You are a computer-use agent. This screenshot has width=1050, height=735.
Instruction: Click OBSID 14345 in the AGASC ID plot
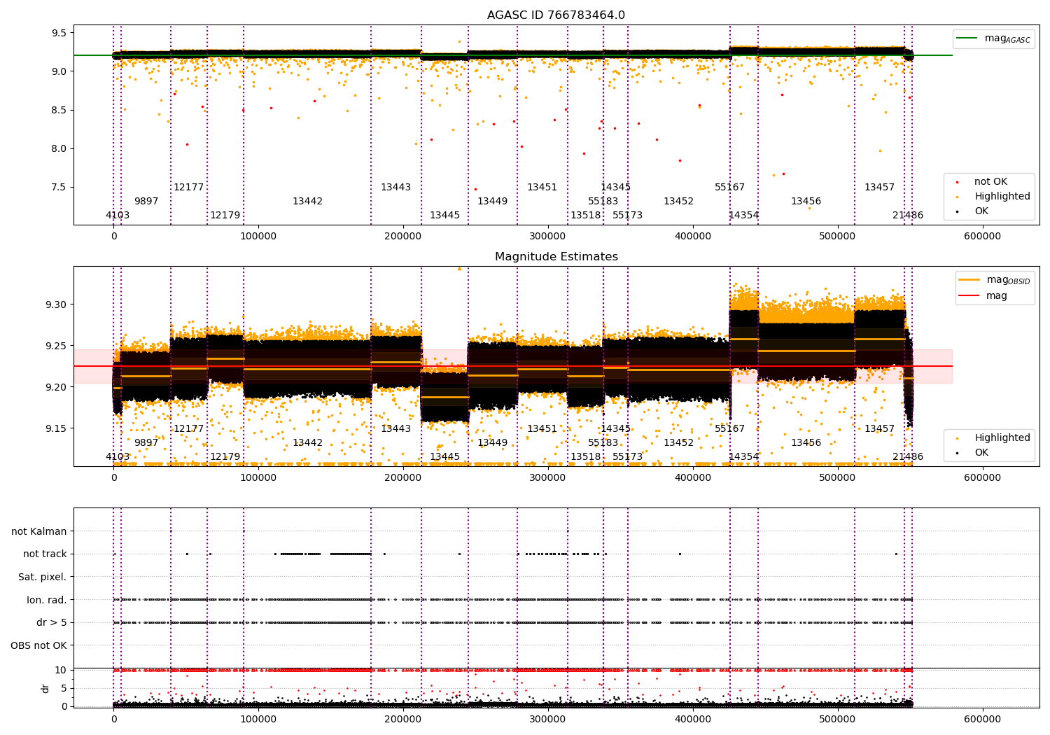[x=616, y=188]
